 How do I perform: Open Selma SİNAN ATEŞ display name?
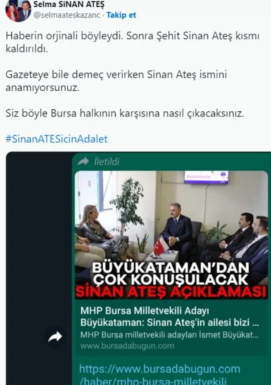69,4
